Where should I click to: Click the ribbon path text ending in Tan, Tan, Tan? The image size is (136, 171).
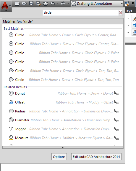(x=74, y=80)
